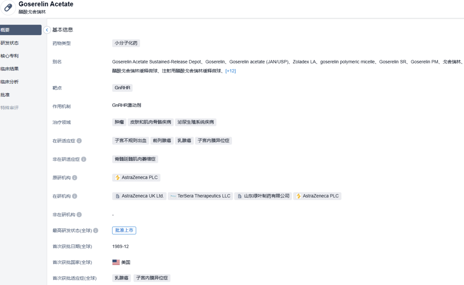Image resolution: width=464 pixels, height=285 pixels.
Task: Expand aliases with the +12 link
Action: [231, 71]
